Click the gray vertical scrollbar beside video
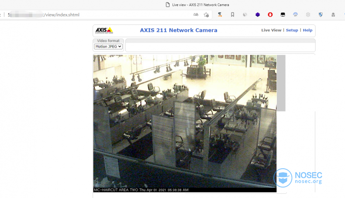Image resolution: width=345 pixels, height=198 pixels. [281, 83]
